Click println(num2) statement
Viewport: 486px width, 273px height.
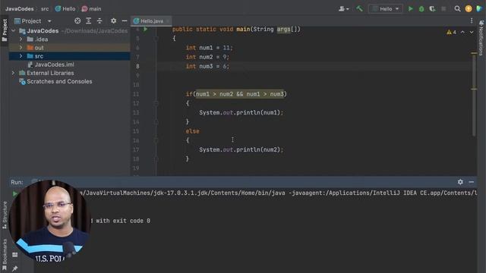click(x=241, y=150)
